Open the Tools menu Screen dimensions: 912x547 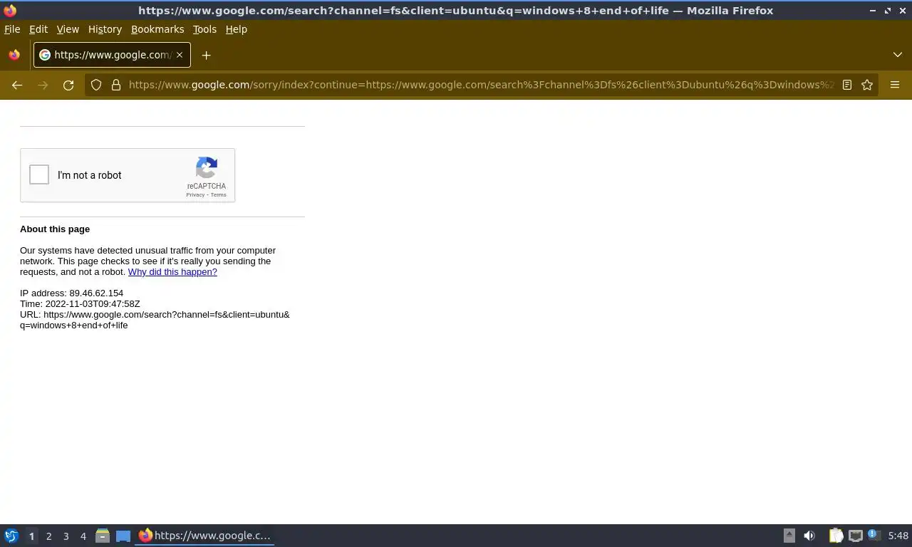(204, 29)
